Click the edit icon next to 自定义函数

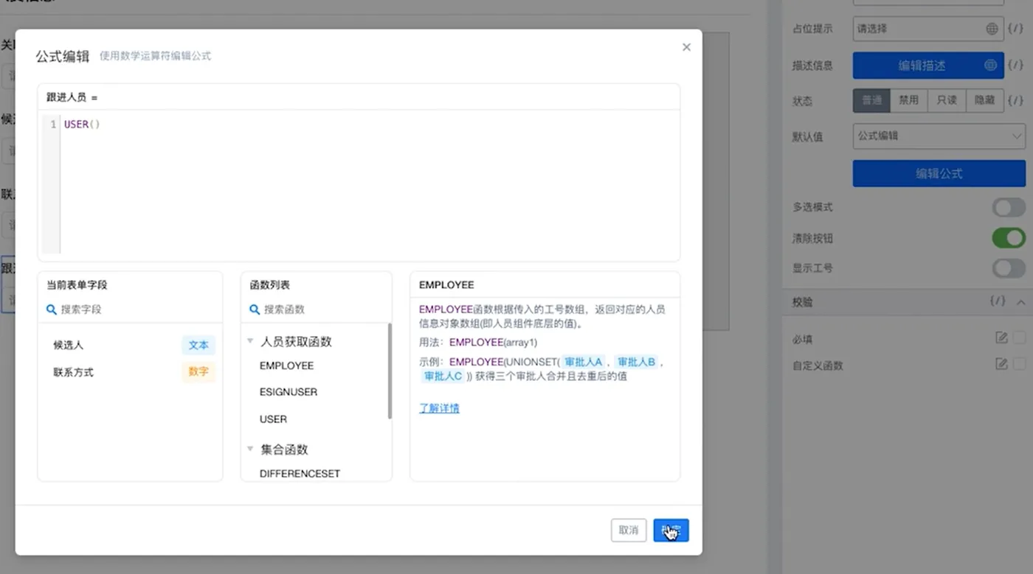(x=1001, y=363)
